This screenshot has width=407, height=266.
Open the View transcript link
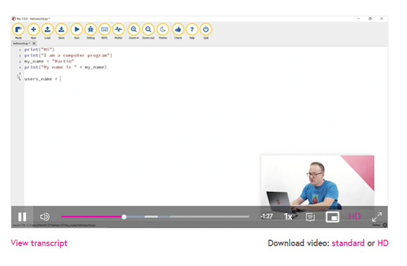coord(39,243)
